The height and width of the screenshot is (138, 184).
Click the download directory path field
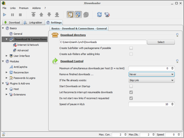(x=103, y=42)
